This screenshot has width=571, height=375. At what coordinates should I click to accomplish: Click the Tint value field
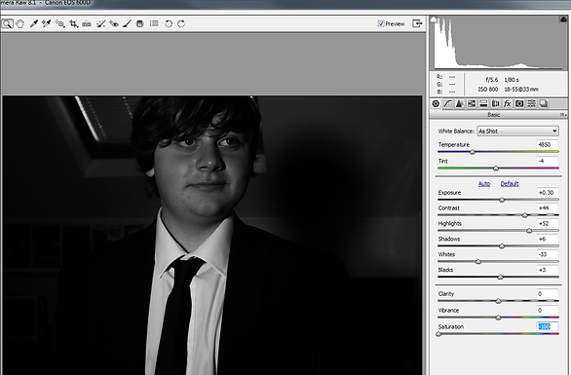[x=548, y=161]
